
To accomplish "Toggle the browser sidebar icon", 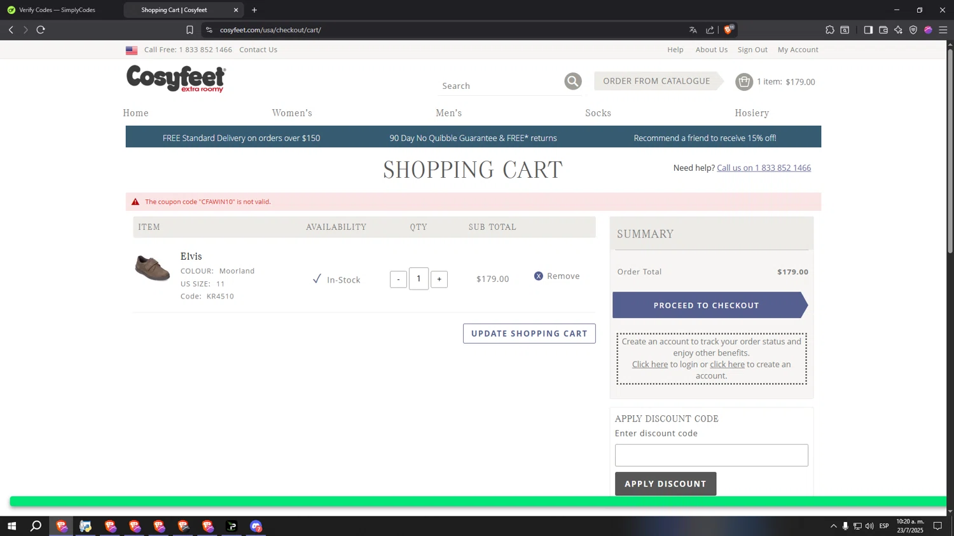I will 868,30.
